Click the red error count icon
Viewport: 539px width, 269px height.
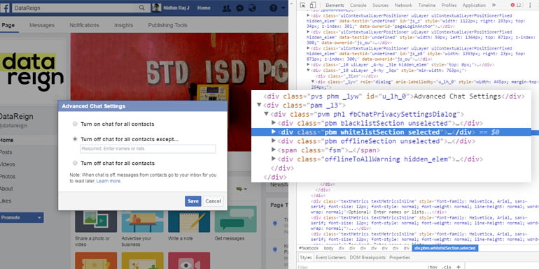pyautogui.click(x=512, y=5)
